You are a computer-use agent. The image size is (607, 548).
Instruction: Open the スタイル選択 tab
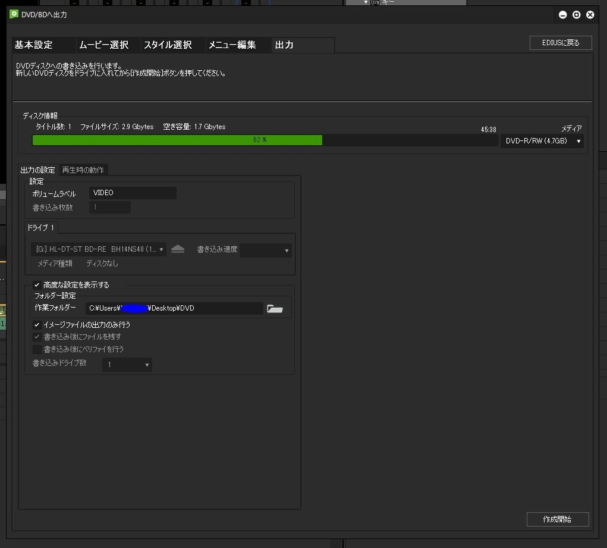click(x=169, y=45)
